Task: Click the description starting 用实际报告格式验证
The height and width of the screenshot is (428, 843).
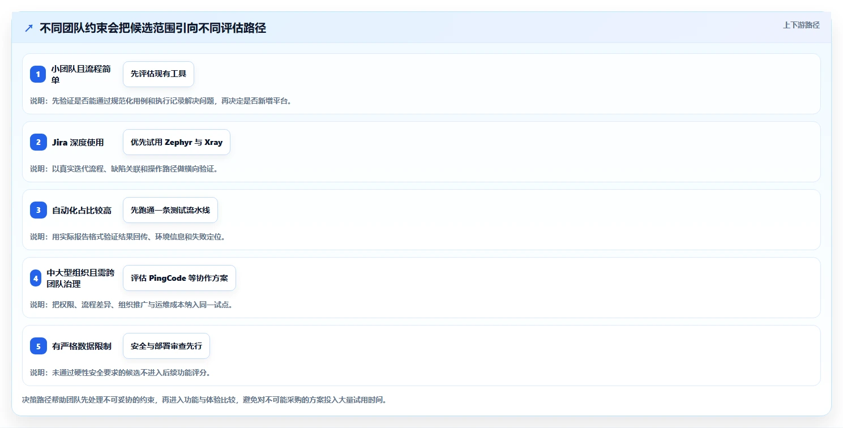Action: point(128,237)
